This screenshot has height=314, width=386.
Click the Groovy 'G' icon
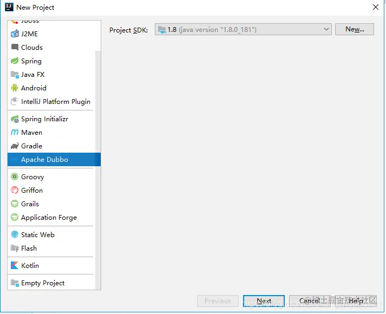[x=15, y=176]
